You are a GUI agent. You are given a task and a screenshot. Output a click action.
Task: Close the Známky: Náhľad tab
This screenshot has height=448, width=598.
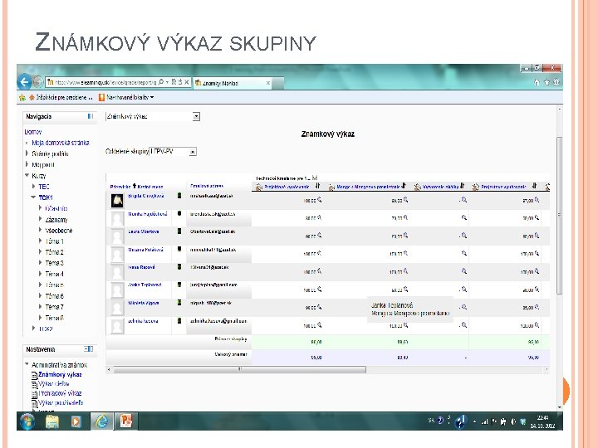[268, 83]
